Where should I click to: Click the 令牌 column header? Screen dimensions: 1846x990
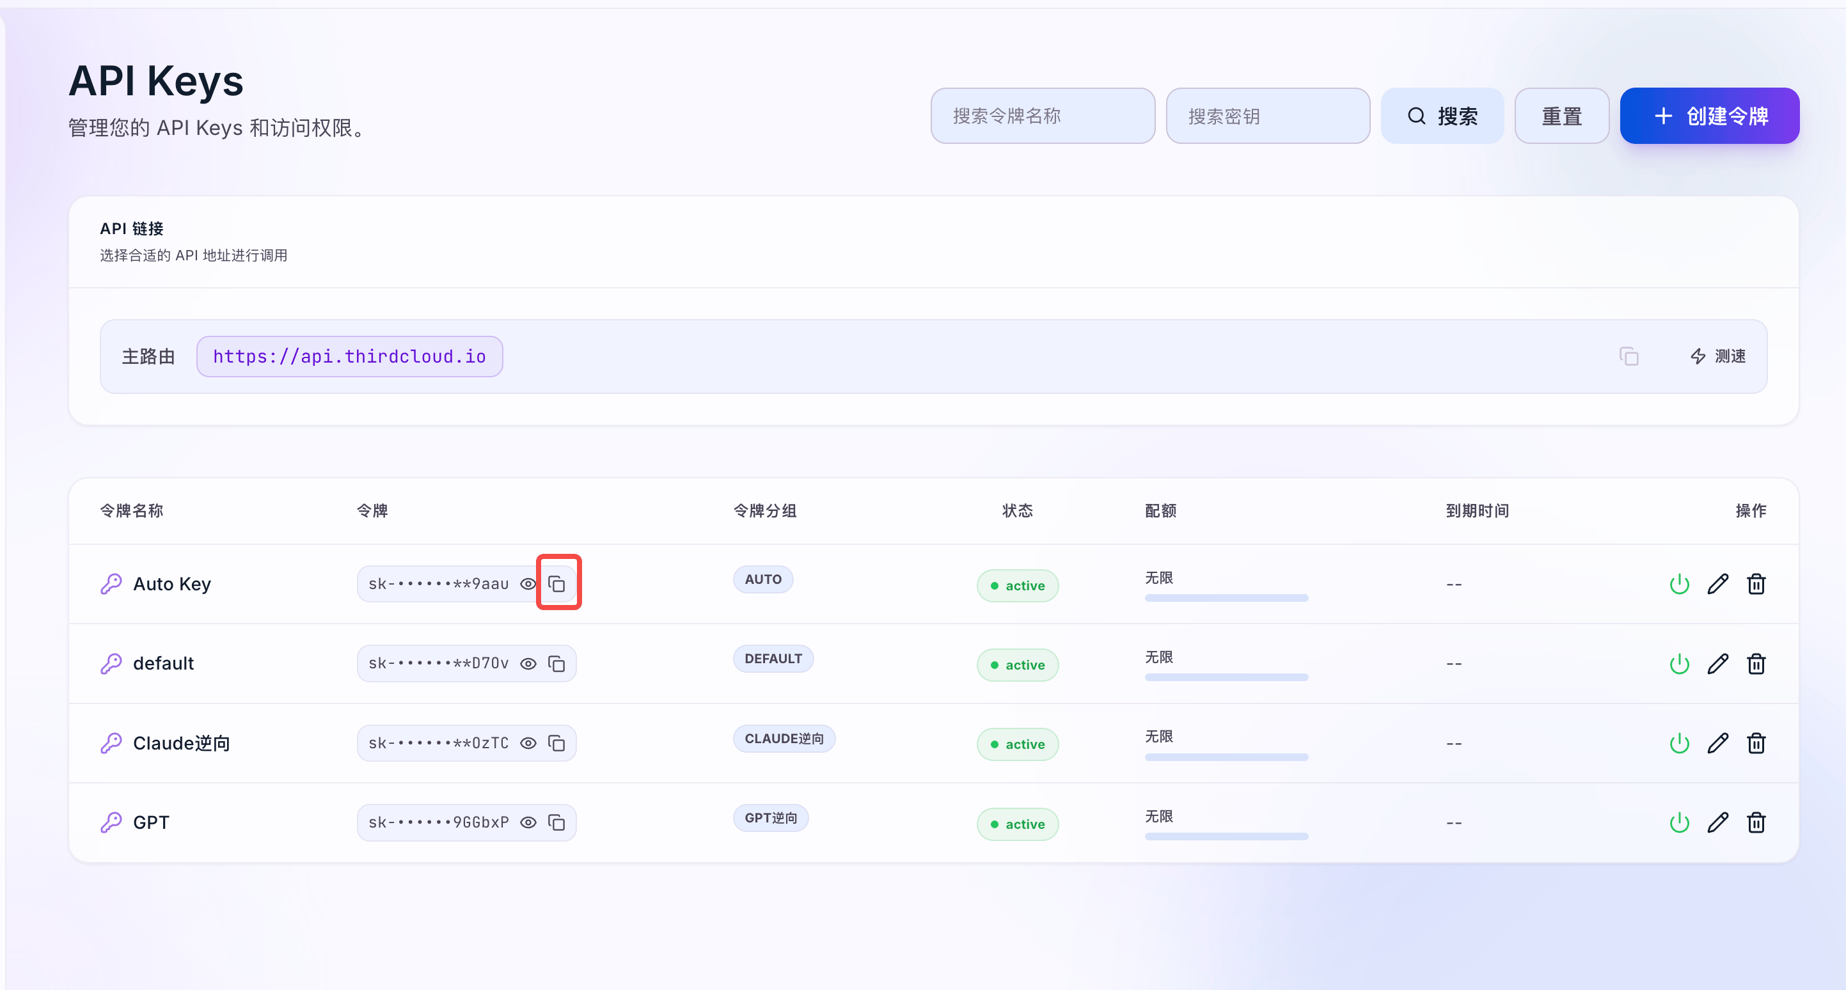coord(373,511)
